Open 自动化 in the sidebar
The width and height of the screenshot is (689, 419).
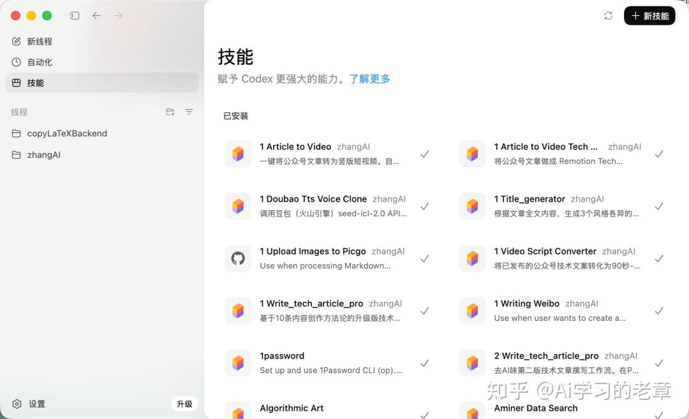coord(102,62)
